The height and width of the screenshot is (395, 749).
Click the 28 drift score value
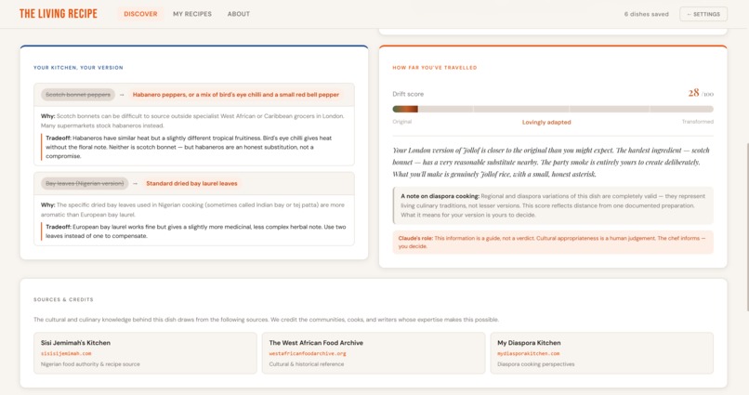[693, 93]
